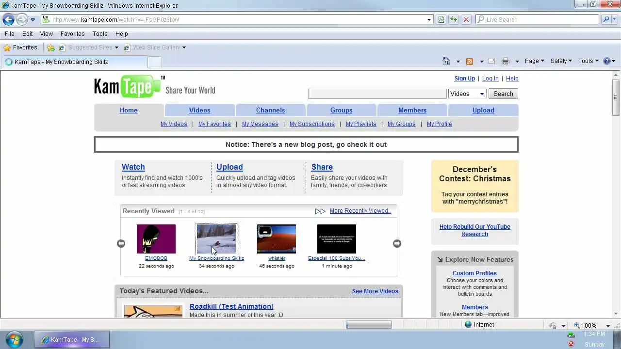The image size is (621, 349).
Task: Open the EMOBOB video thumbnail
Action: (x=156, y=239)
